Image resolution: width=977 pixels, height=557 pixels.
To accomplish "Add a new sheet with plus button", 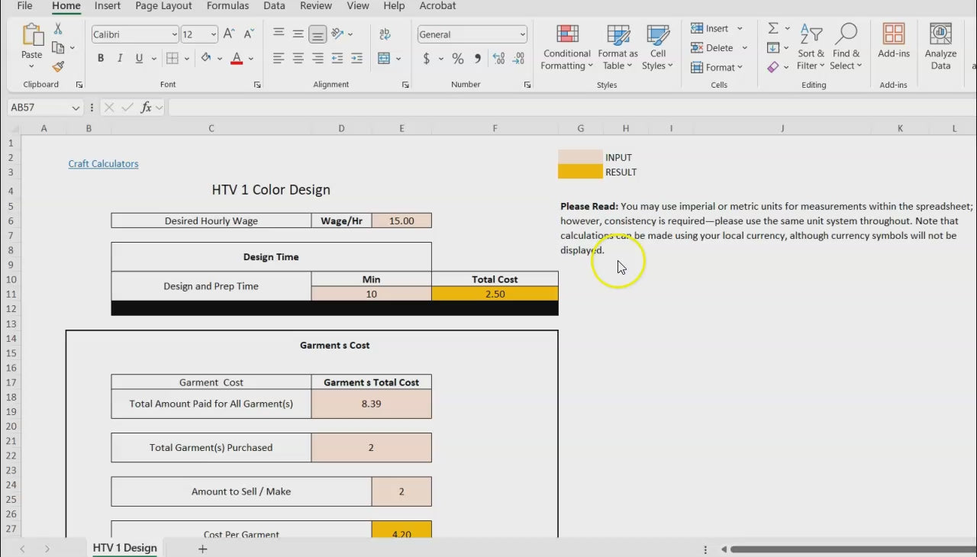I will coord(202,549).
